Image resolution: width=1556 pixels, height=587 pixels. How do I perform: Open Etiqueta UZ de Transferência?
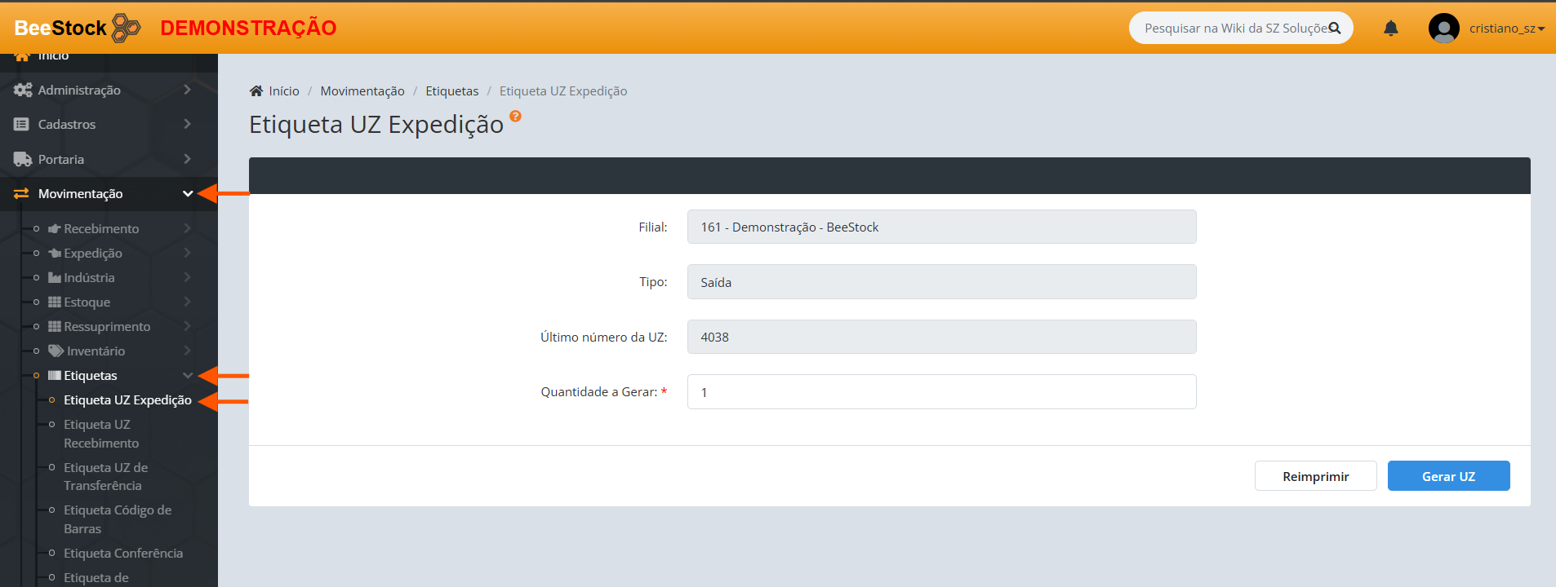[105, 476]
